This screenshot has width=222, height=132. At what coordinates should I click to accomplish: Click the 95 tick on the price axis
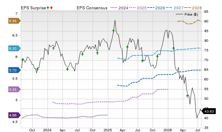tap(206, 12)
